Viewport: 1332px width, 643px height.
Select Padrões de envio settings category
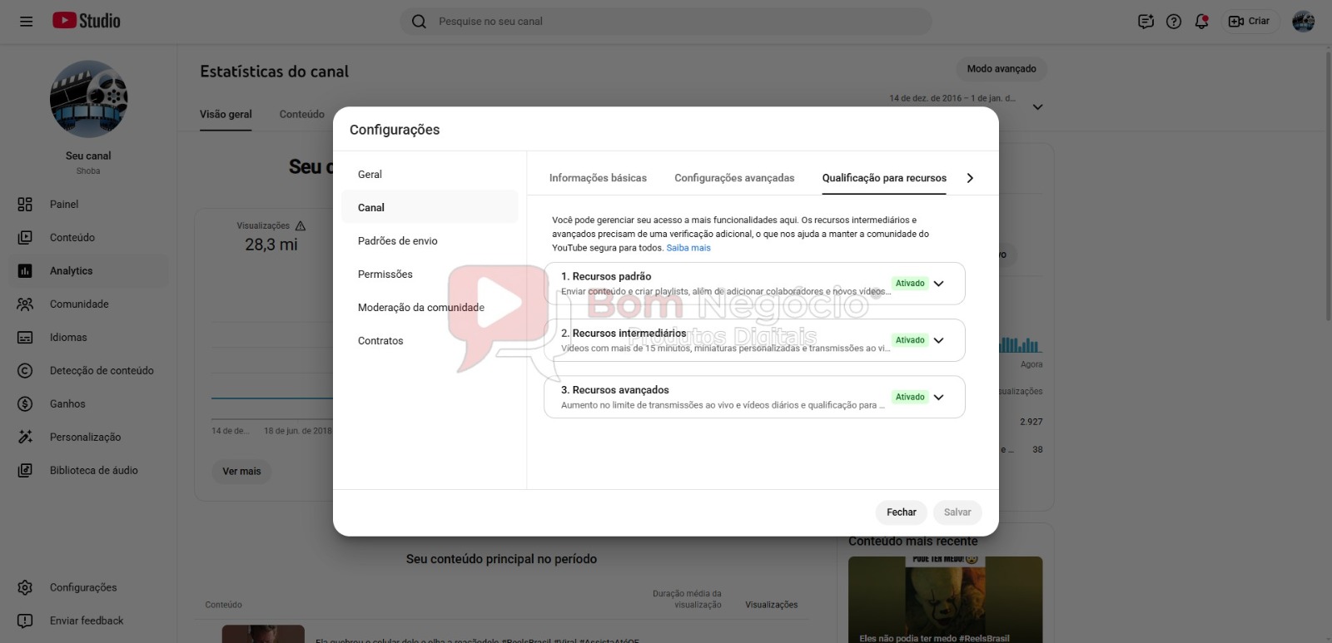pos(398,241)
